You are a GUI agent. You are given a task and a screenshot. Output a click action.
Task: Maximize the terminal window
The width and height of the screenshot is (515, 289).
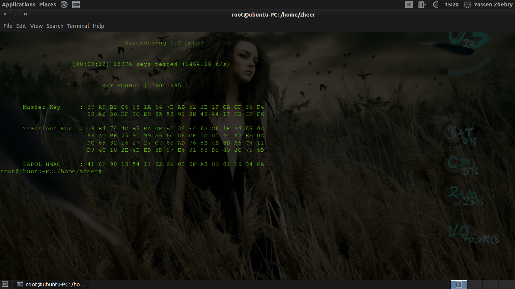[25, 14]
